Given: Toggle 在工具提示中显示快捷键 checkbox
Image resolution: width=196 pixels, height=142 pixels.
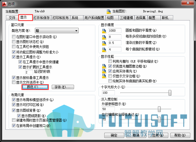Looking at the screenshot, I should pos(20,62).
